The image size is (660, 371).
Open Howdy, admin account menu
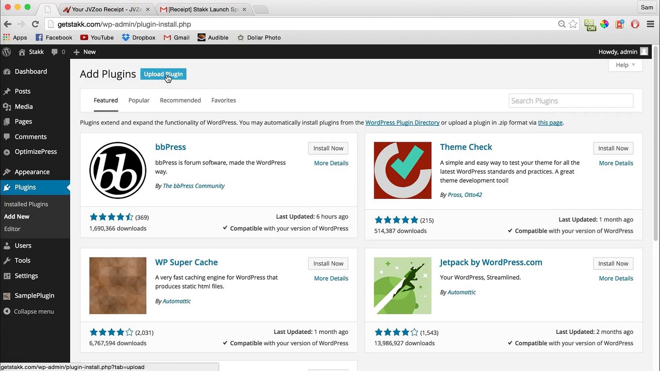623,52
